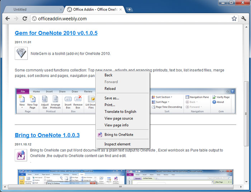Image resolution: width=251 pixels, height=192 pixels.
Task: Select the Office Addin tab
Action: point(94,9)
